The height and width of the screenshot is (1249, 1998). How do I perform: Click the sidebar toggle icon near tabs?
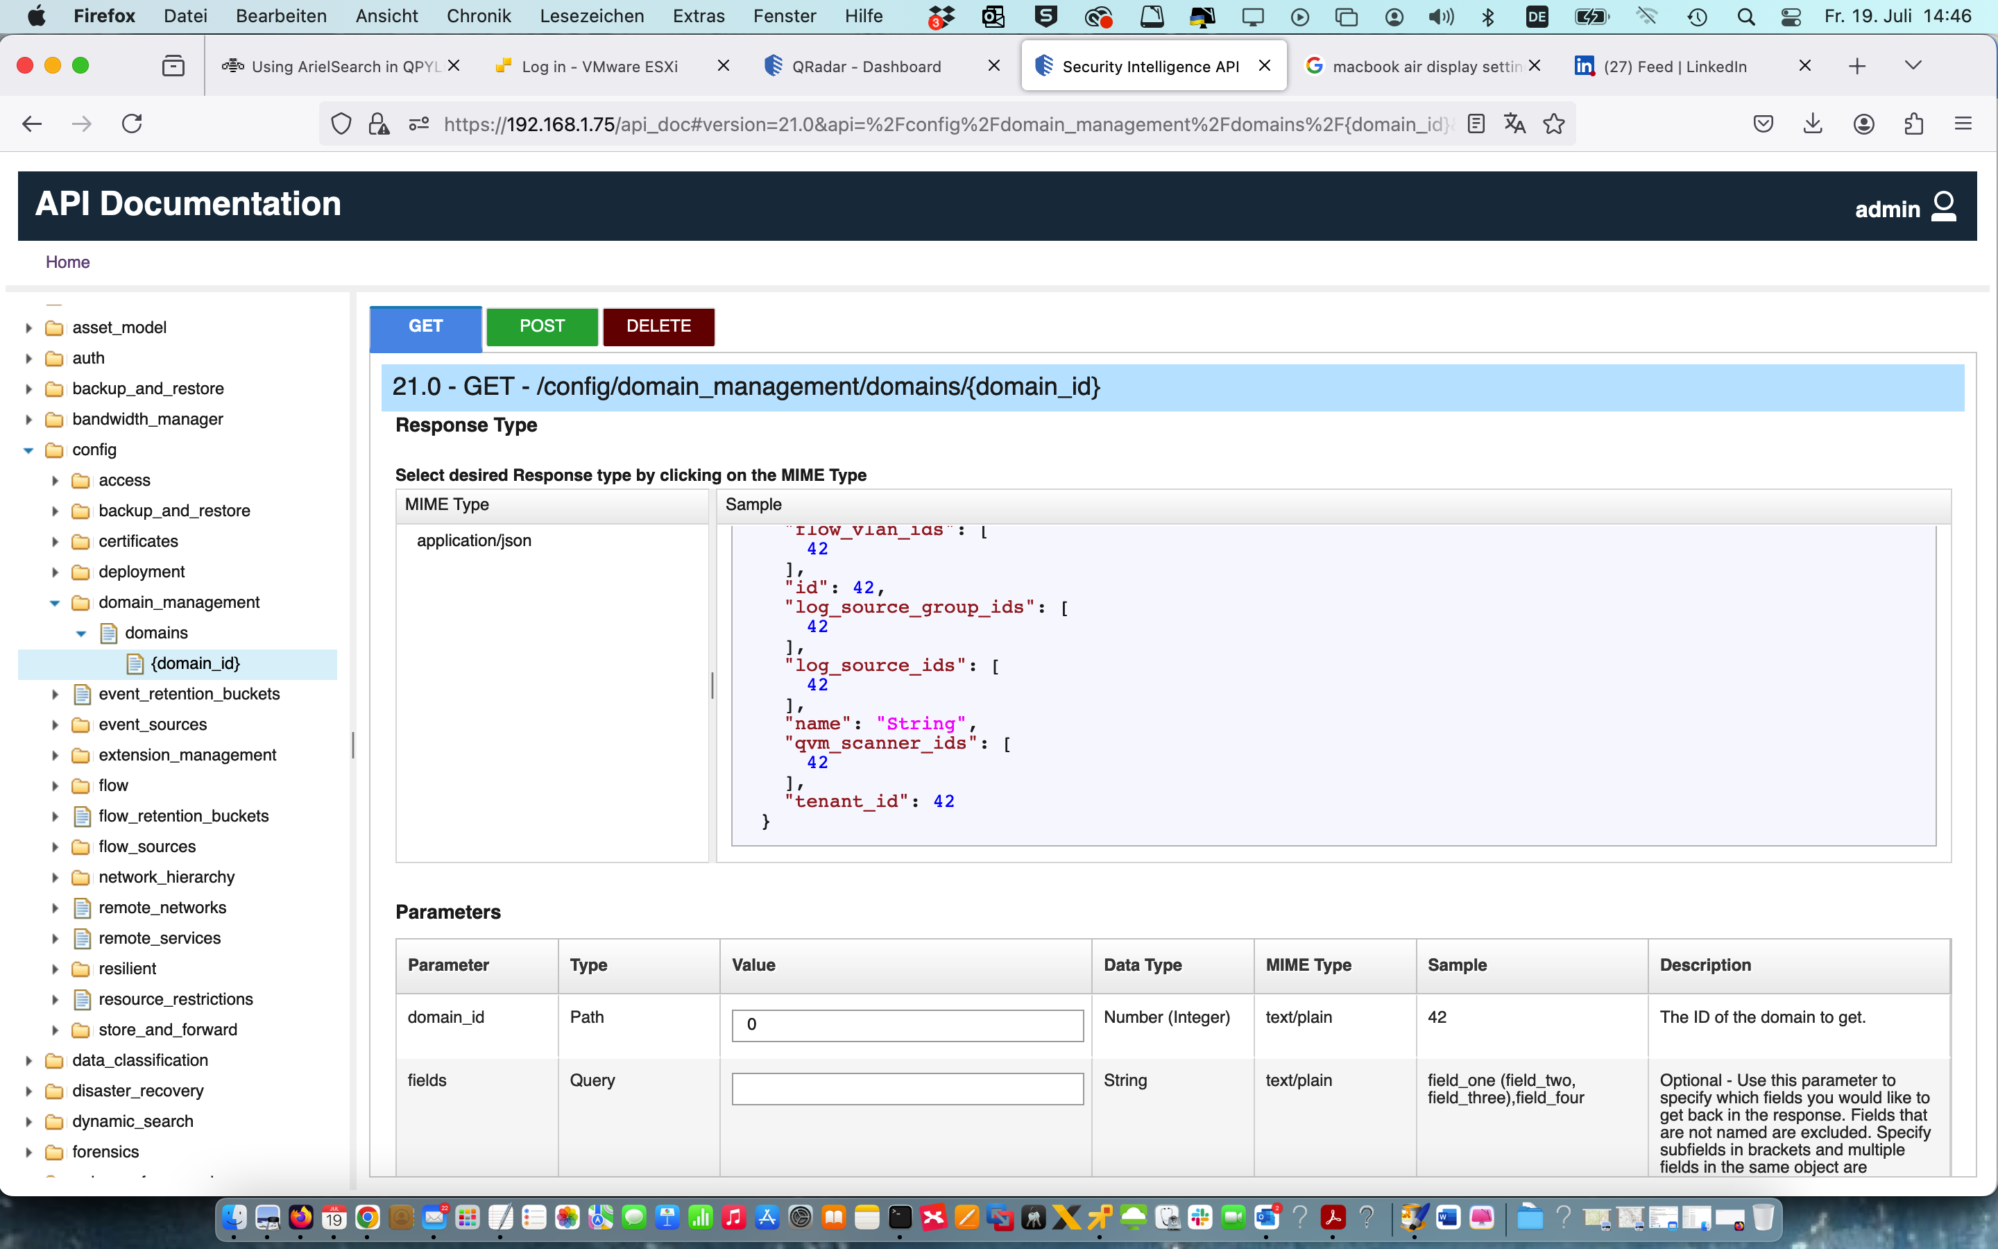coord(173,66)
